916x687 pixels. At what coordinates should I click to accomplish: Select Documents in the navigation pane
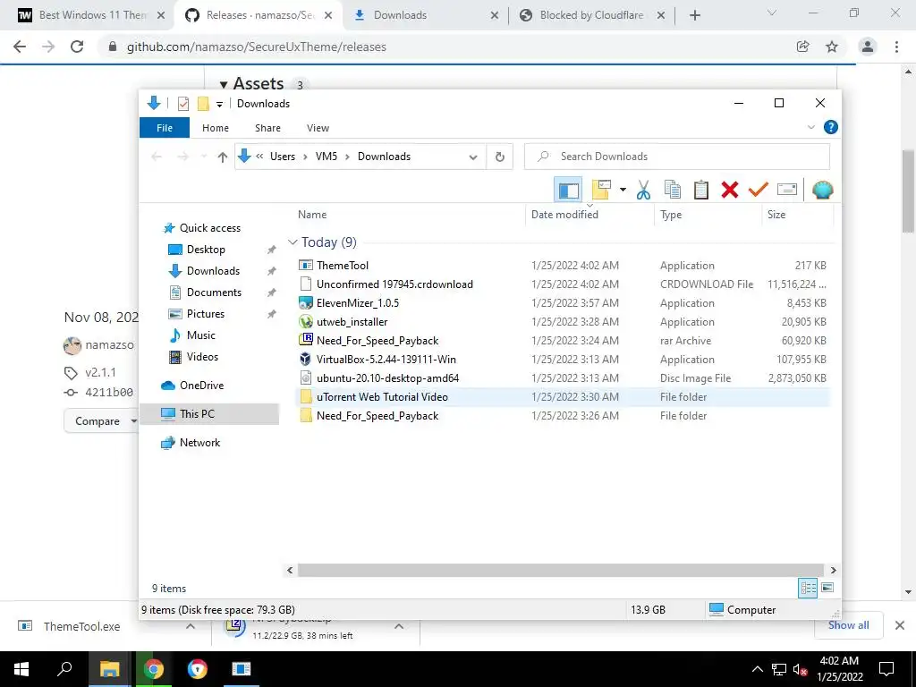click(x=214, y=293)
